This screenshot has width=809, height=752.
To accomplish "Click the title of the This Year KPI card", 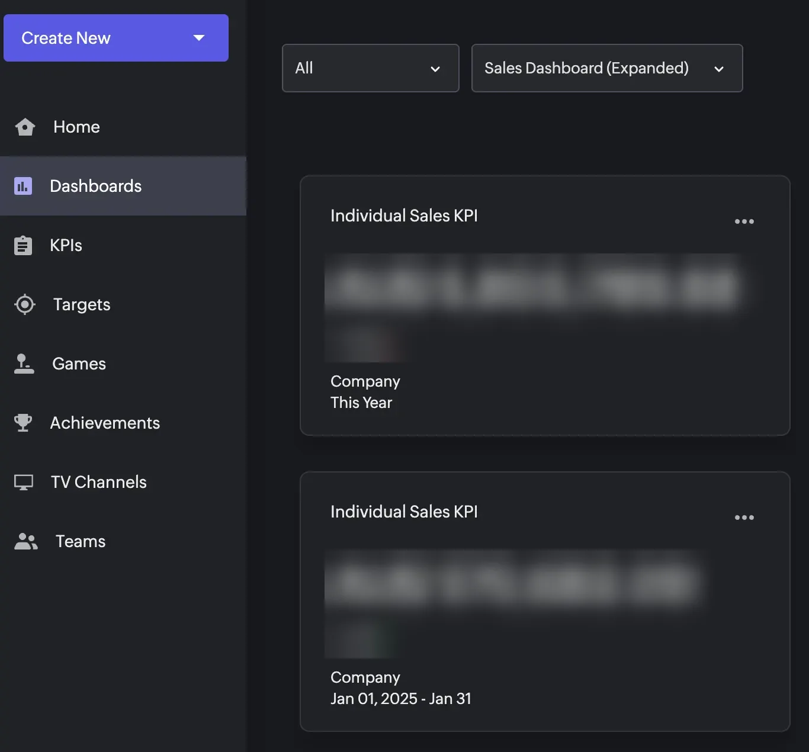I will click(404, 216).
